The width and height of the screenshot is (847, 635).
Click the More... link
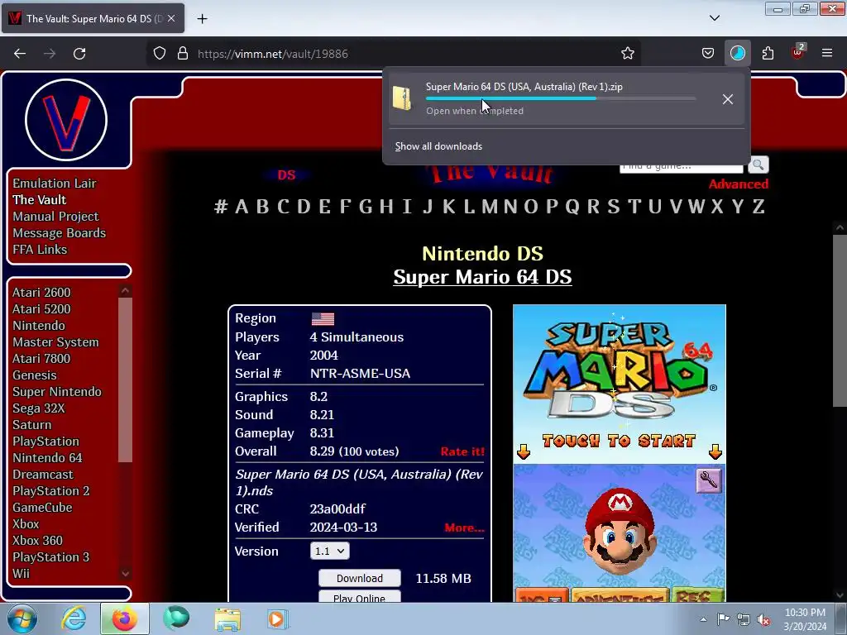pos(464,528)
